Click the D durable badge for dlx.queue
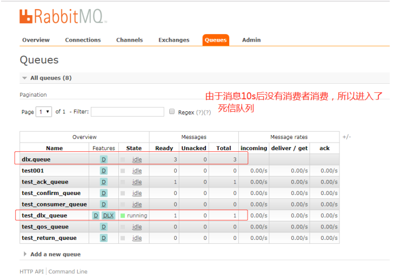This screenshot has height=275, width=407. (x=104, y=159)
